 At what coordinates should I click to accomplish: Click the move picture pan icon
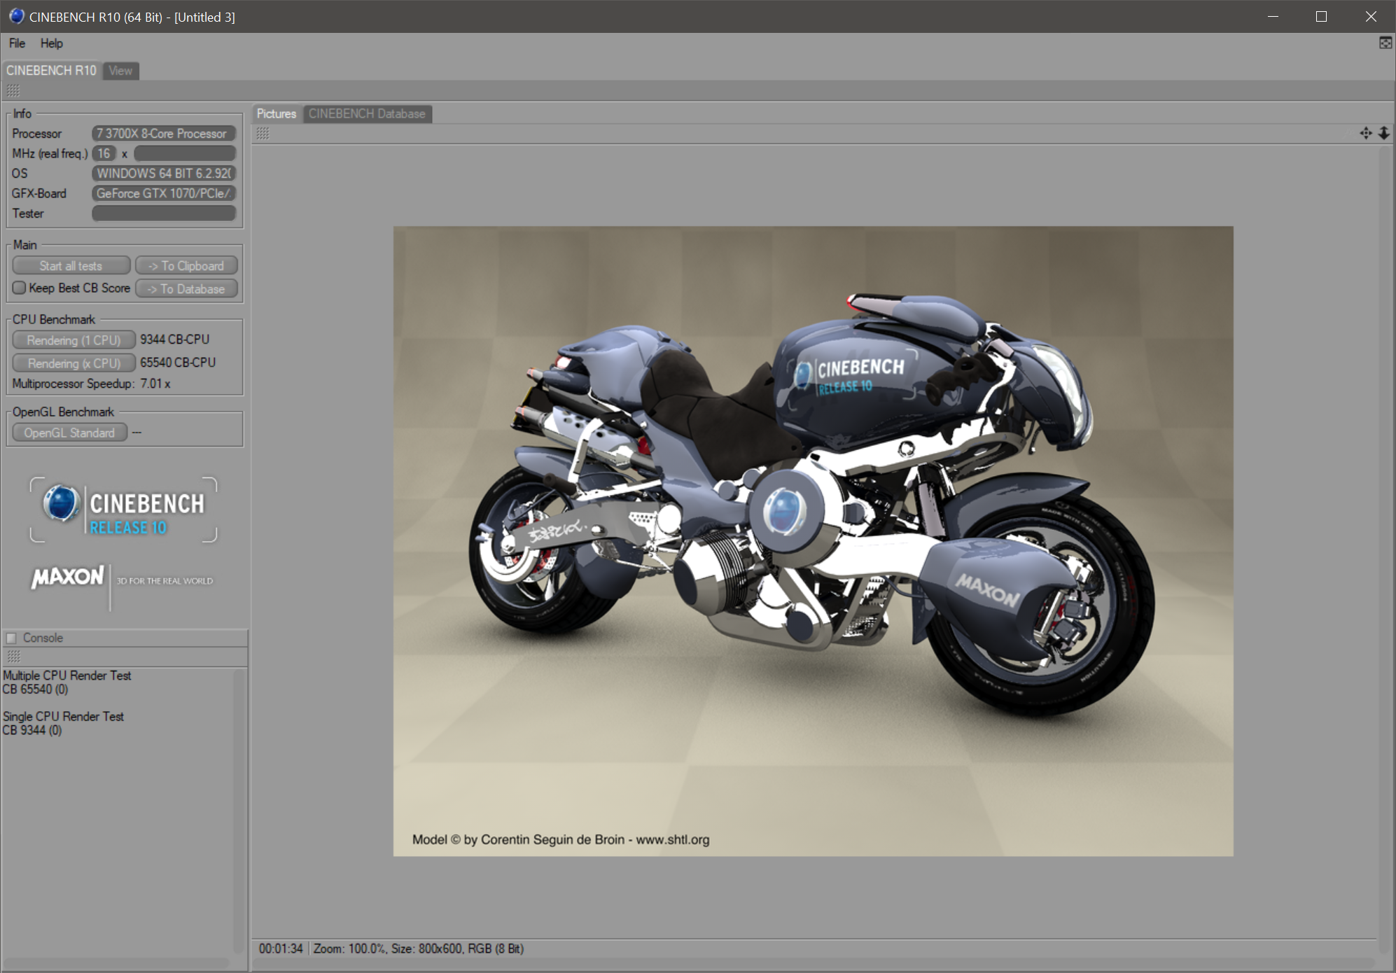(x=1365, y=133)
